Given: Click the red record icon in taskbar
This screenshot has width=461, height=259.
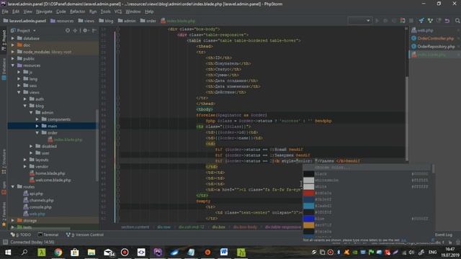Looking at the screenshot, I should pos(125,253).
